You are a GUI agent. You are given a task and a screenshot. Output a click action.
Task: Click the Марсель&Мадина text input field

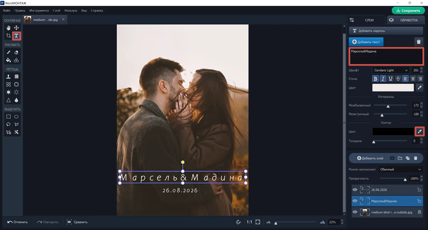tap(386, 56)
